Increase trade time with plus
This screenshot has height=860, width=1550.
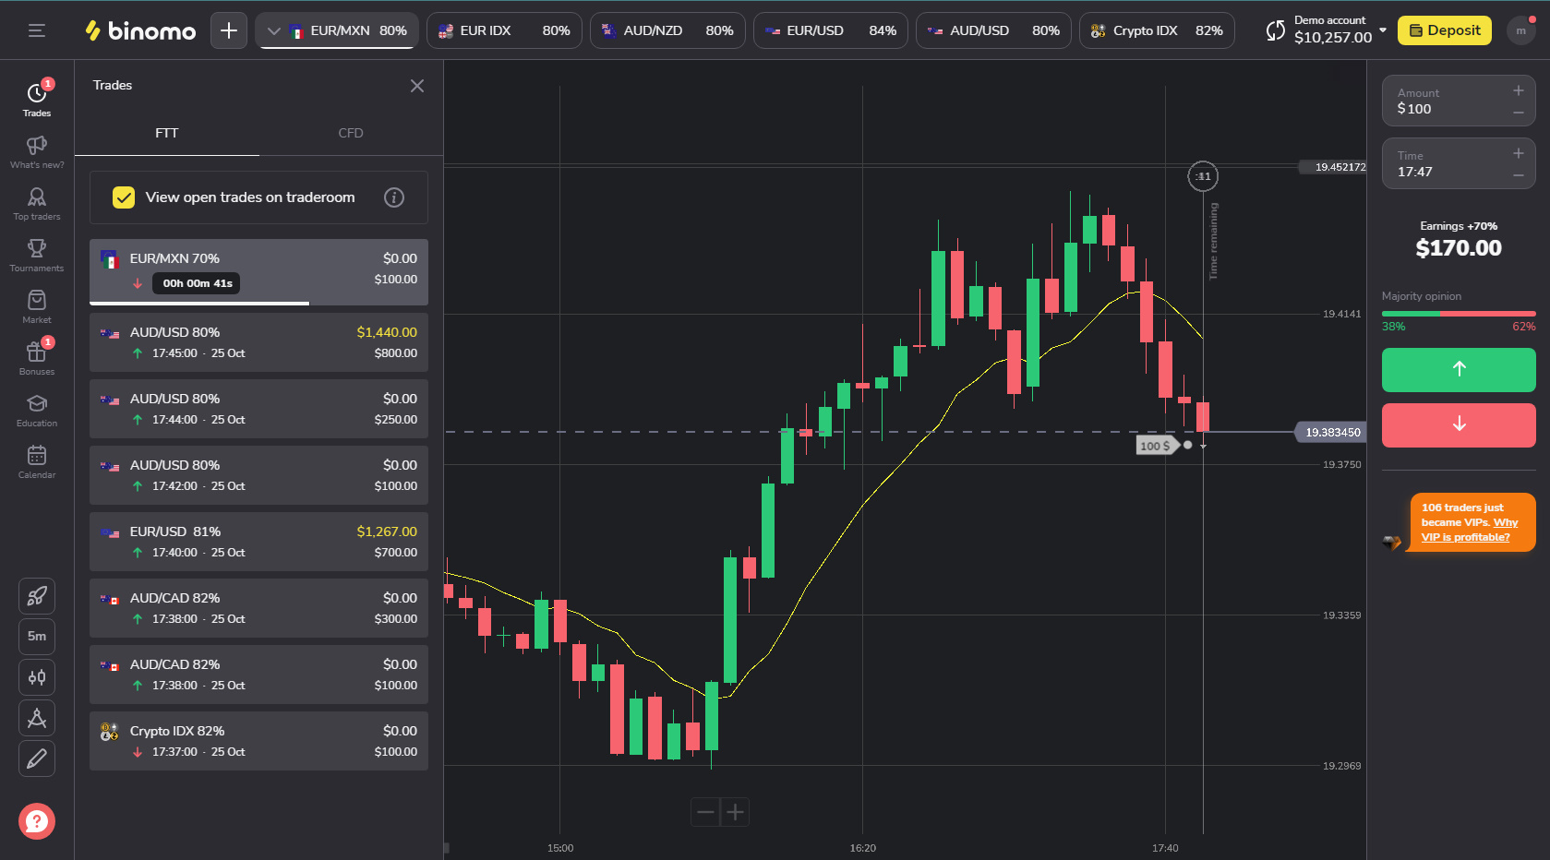pyautogui.click(x=1518, y=153)
